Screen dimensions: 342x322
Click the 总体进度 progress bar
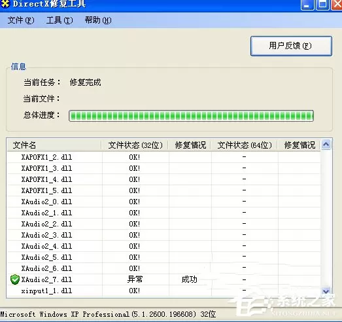[192, 116]
